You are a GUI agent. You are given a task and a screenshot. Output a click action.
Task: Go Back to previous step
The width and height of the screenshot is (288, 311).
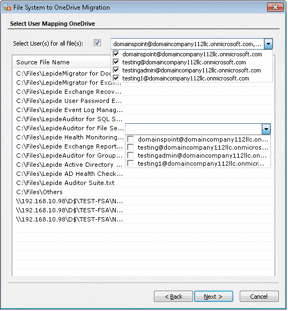click(x=173, y=297)
